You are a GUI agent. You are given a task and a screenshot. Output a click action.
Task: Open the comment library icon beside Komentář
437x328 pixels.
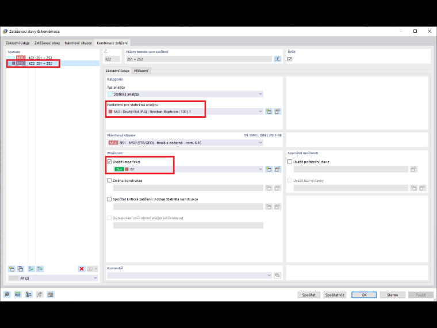pos(277,275)
